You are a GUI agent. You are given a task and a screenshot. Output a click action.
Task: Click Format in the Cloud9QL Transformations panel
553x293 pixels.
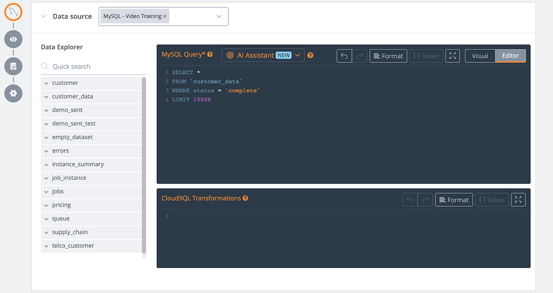tap(453, 199)
